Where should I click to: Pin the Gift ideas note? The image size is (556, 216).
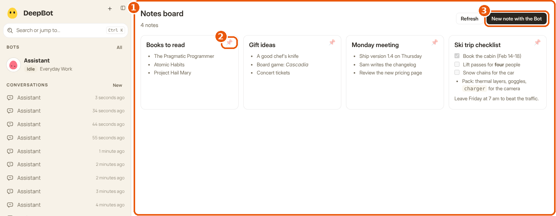coord(332,42)
